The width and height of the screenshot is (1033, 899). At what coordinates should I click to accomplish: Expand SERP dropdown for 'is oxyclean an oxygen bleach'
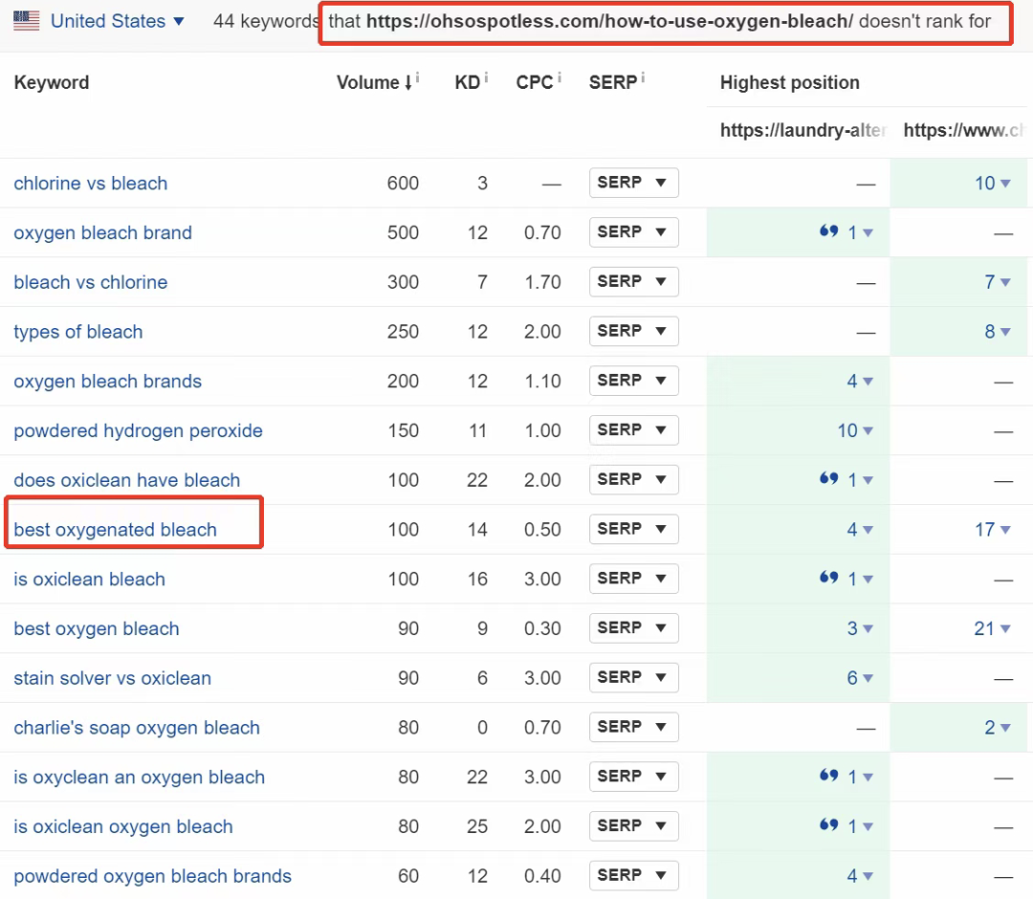[x=633, y=777]
